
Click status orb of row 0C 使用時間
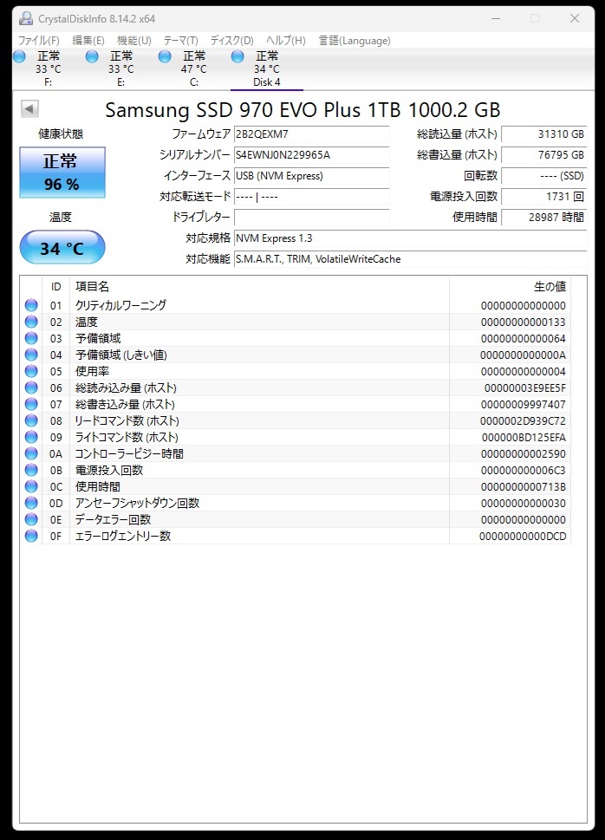click(x=31, y=486)
